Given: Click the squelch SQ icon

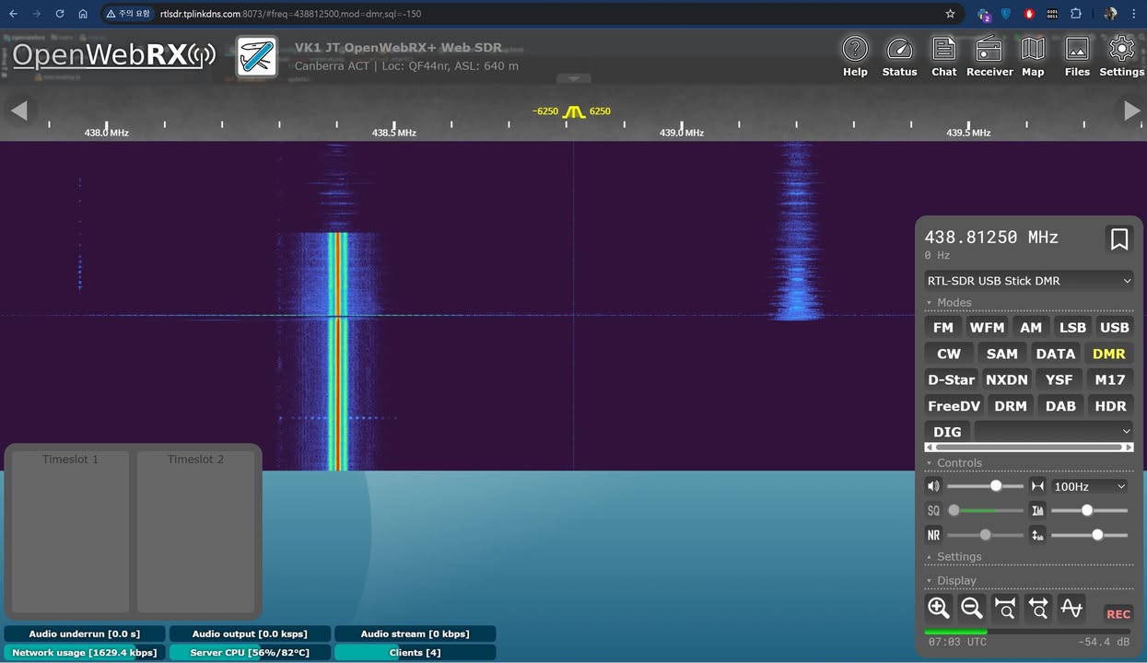Looking at the screenshot, I should (933, 510).
